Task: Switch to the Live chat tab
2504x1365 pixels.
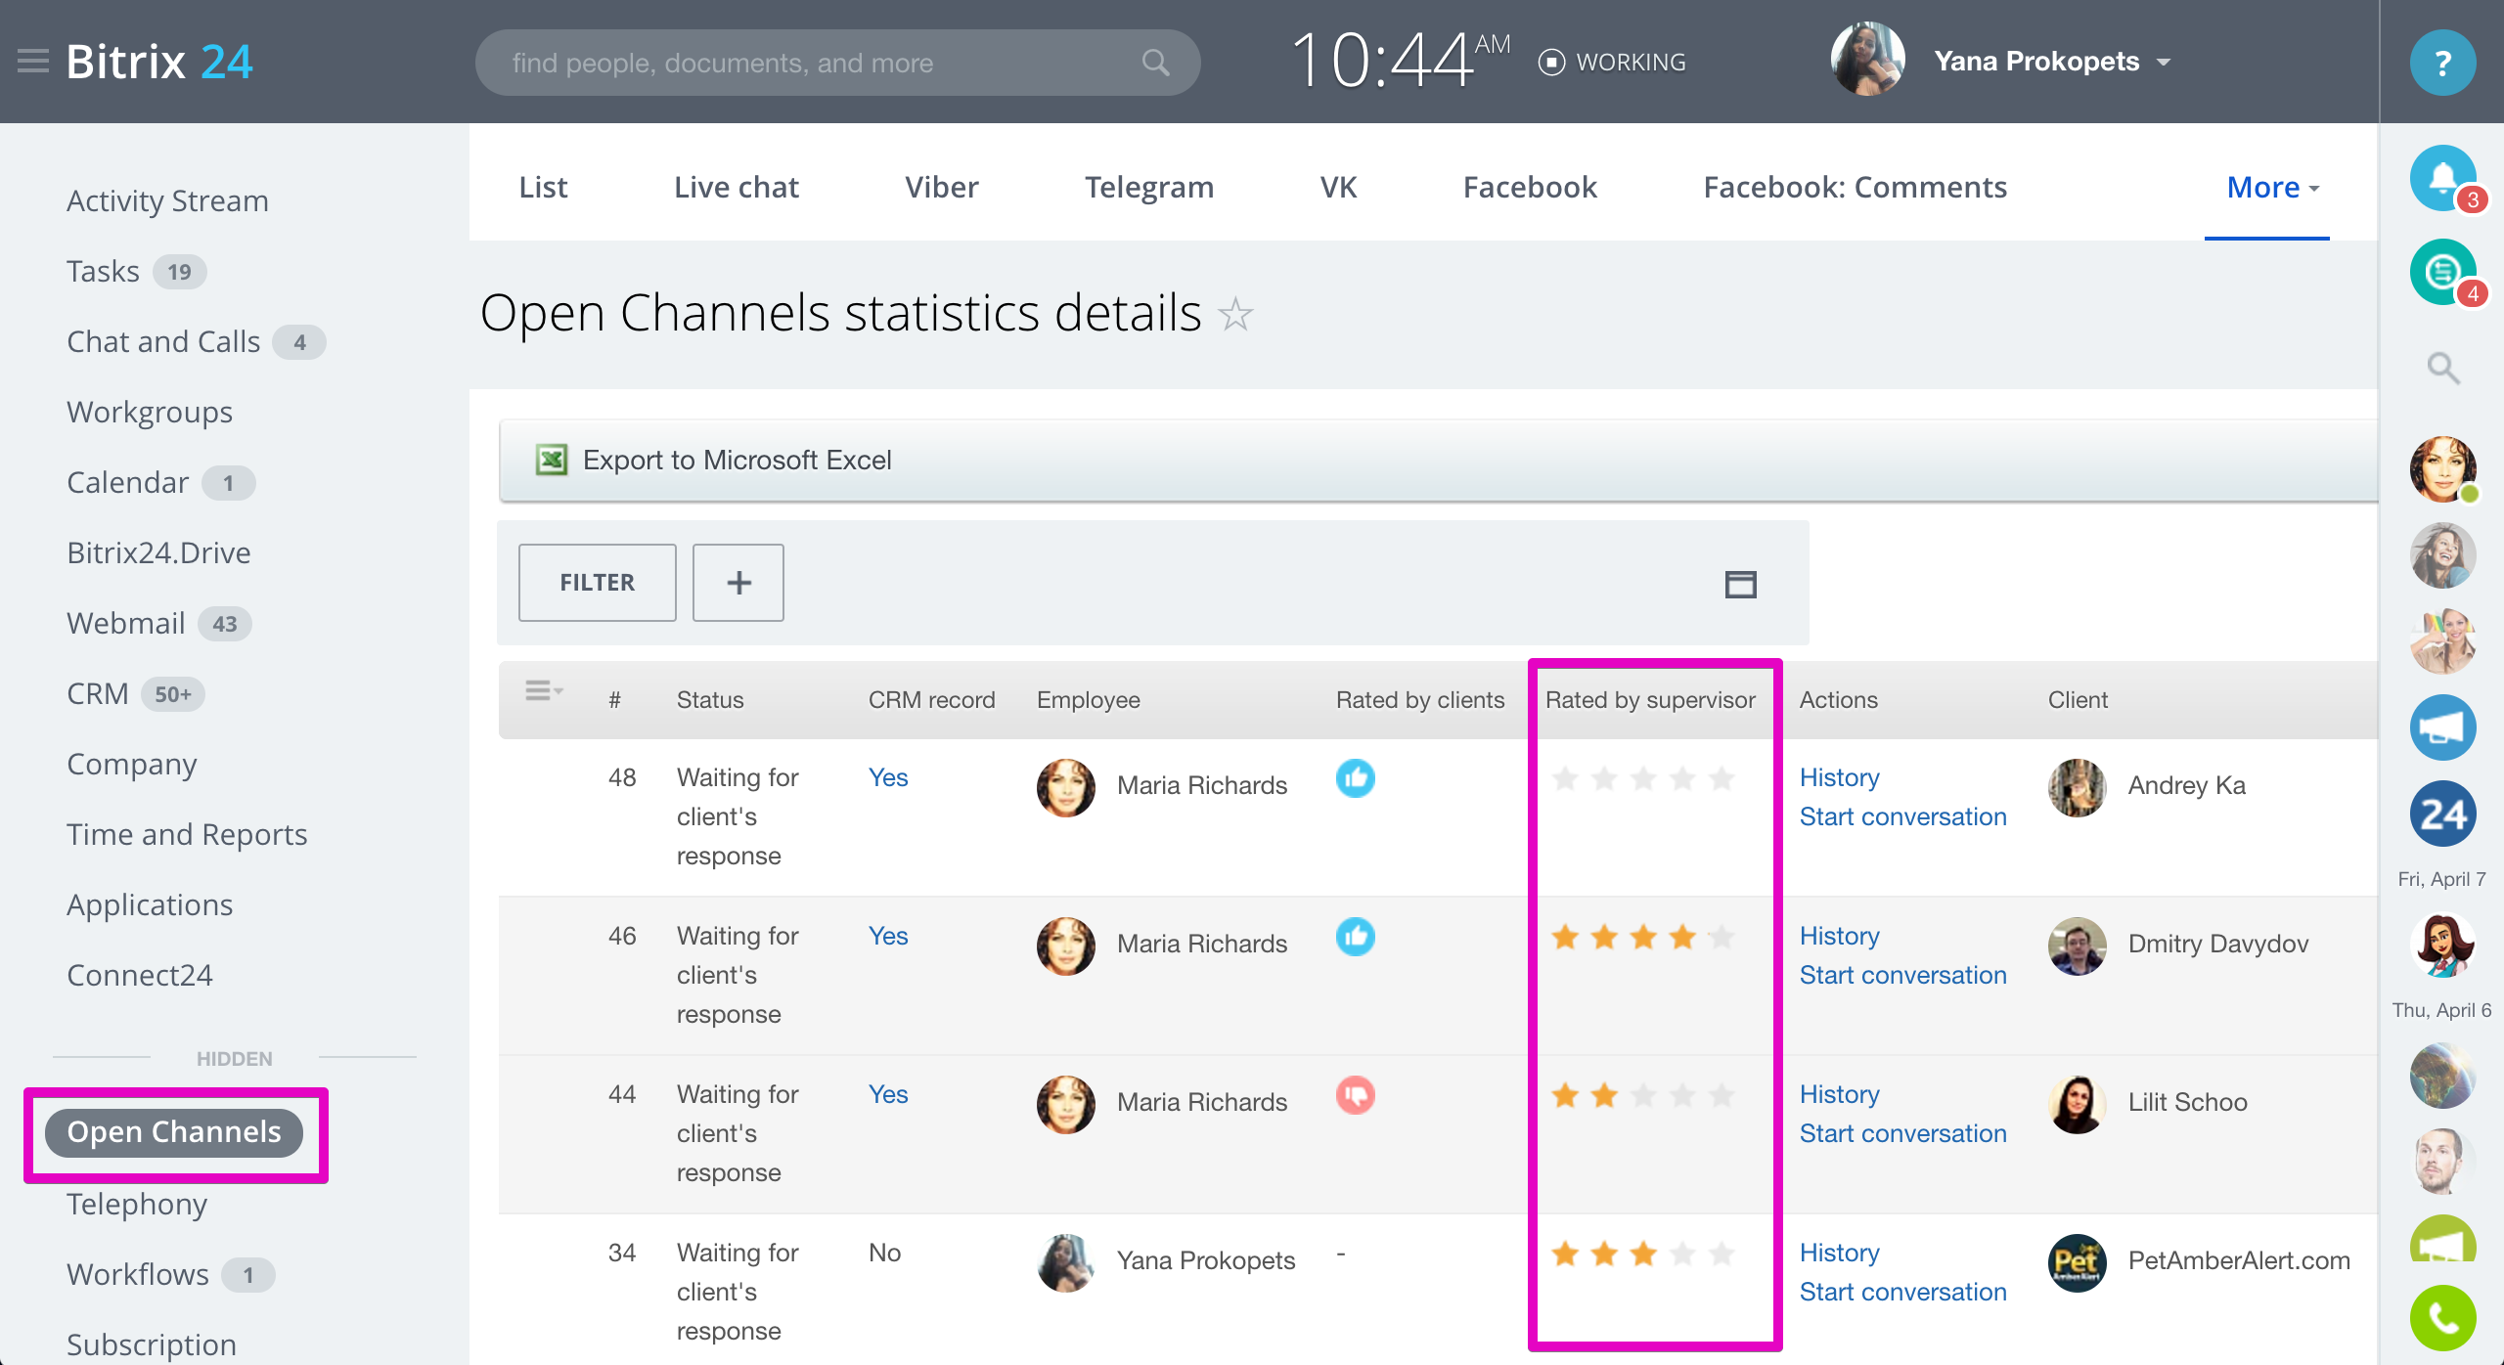Action: 736,187
